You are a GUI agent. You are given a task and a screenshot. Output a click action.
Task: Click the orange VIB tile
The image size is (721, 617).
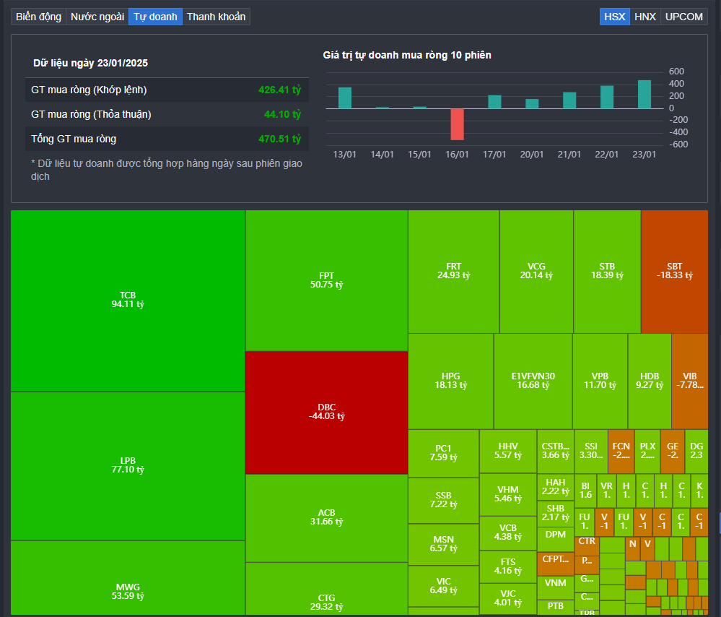coord(690,381)
